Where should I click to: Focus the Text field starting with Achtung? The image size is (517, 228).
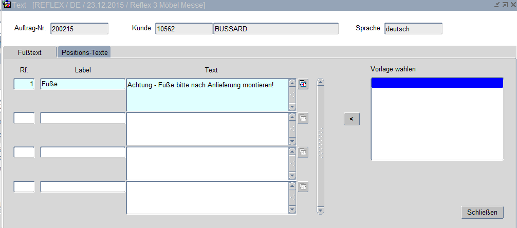coord(207,94)
